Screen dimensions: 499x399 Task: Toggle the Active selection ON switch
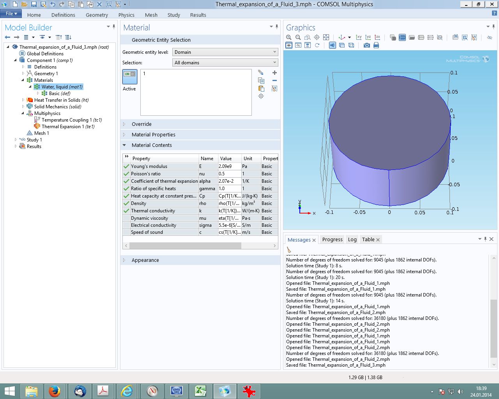click(129, 76)
